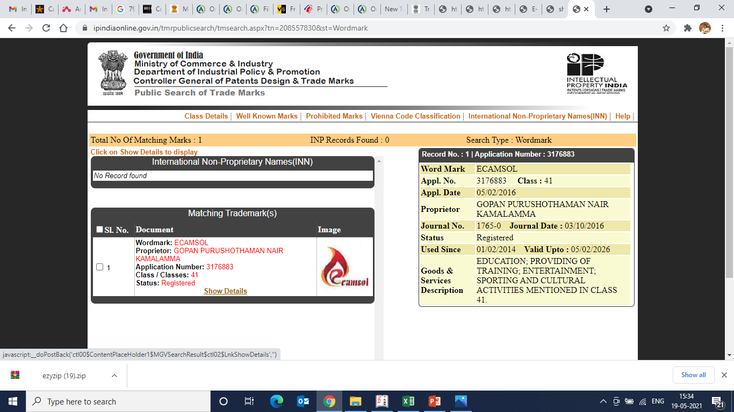Close the downloads bar

[724, 375]
